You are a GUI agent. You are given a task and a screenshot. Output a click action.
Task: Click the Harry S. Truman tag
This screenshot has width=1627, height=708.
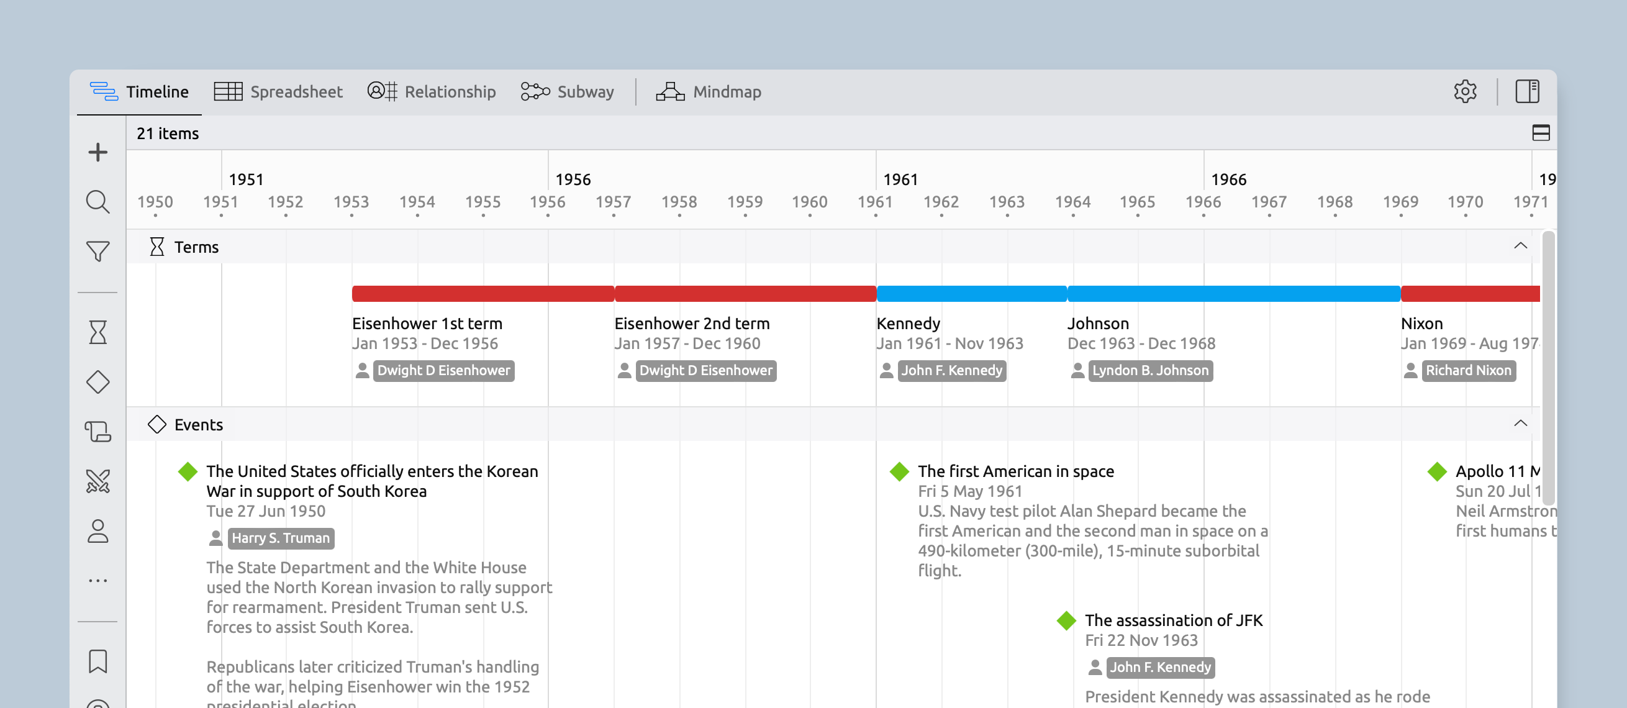[x=281, y=538]
